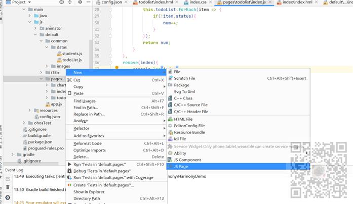The width and height of the screenshot is (353, 204).
Task: Create new JS Component
Action: click(238, 160)
